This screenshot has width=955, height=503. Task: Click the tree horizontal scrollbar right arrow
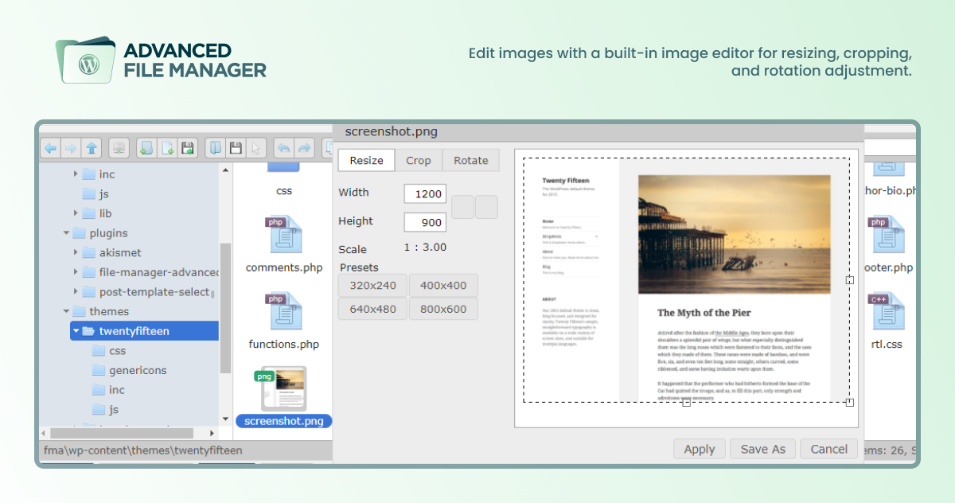point(212,434)
